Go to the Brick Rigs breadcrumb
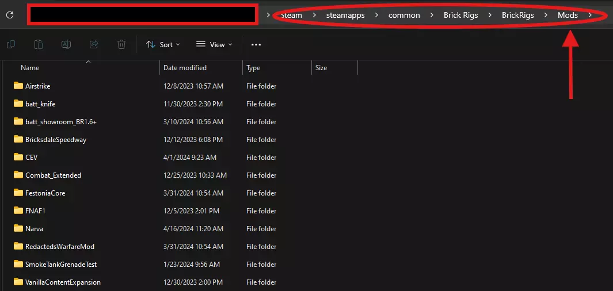Viewport: 613px width, 291px height. (460, 15)
